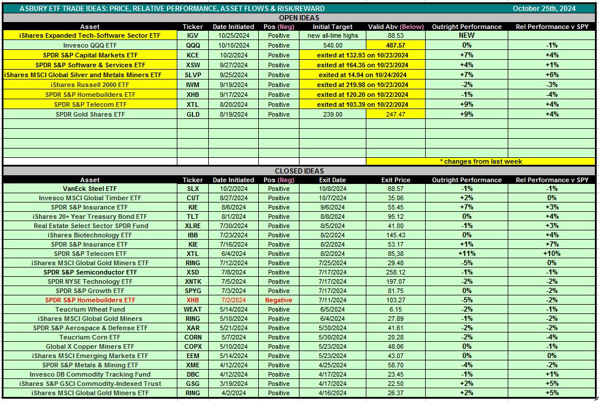Select the yellow 247.47 cell for GLD
This screenshot has height=401, width=599.
click(x=395, y=114)
